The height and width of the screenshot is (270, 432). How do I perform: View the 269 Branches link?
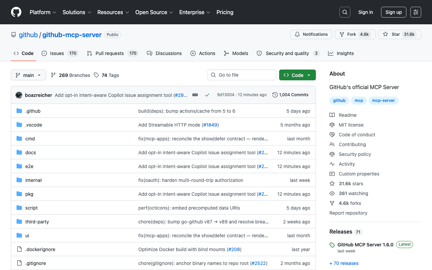[x=71, y=75]
